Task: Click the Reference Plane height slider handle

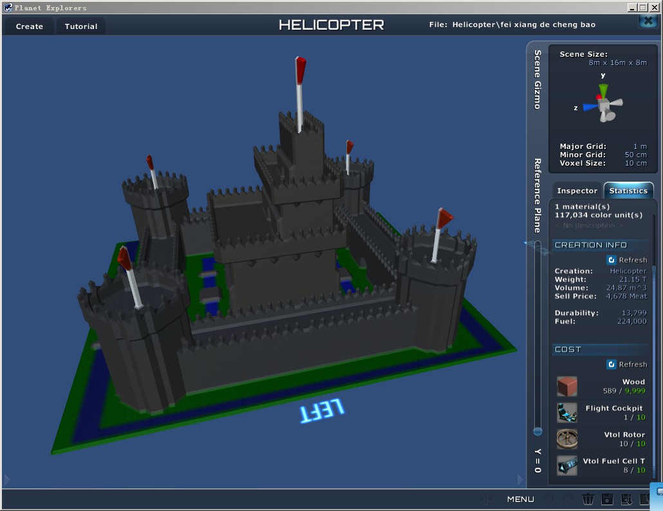Action: (537, 431)
